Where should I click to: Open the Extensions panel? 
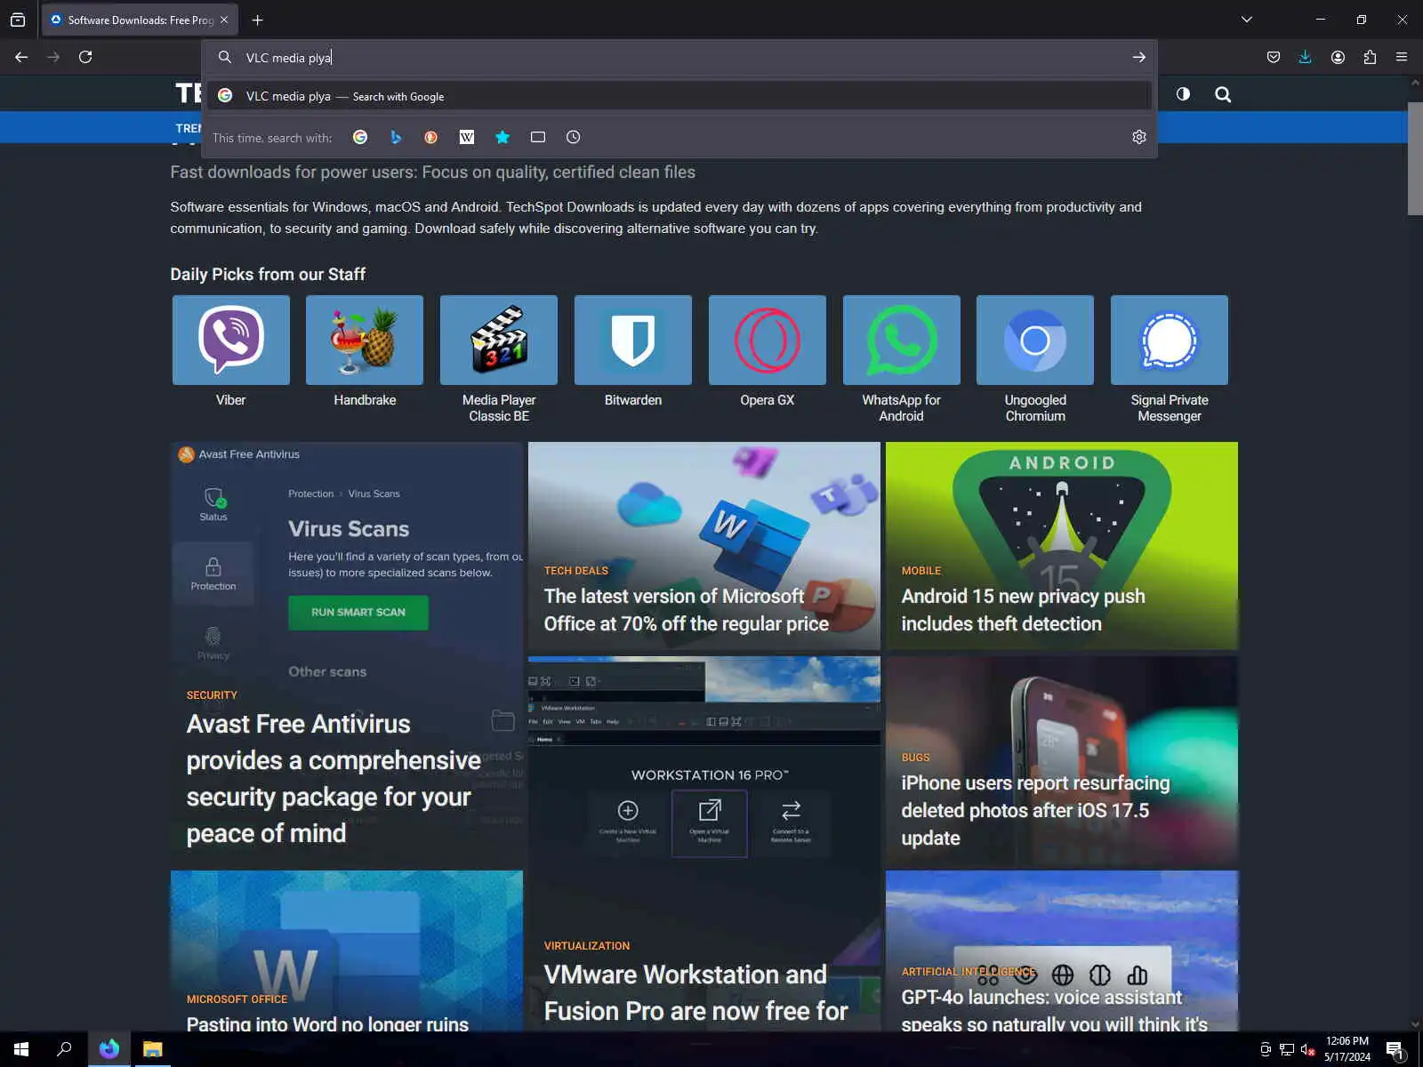1370,57
